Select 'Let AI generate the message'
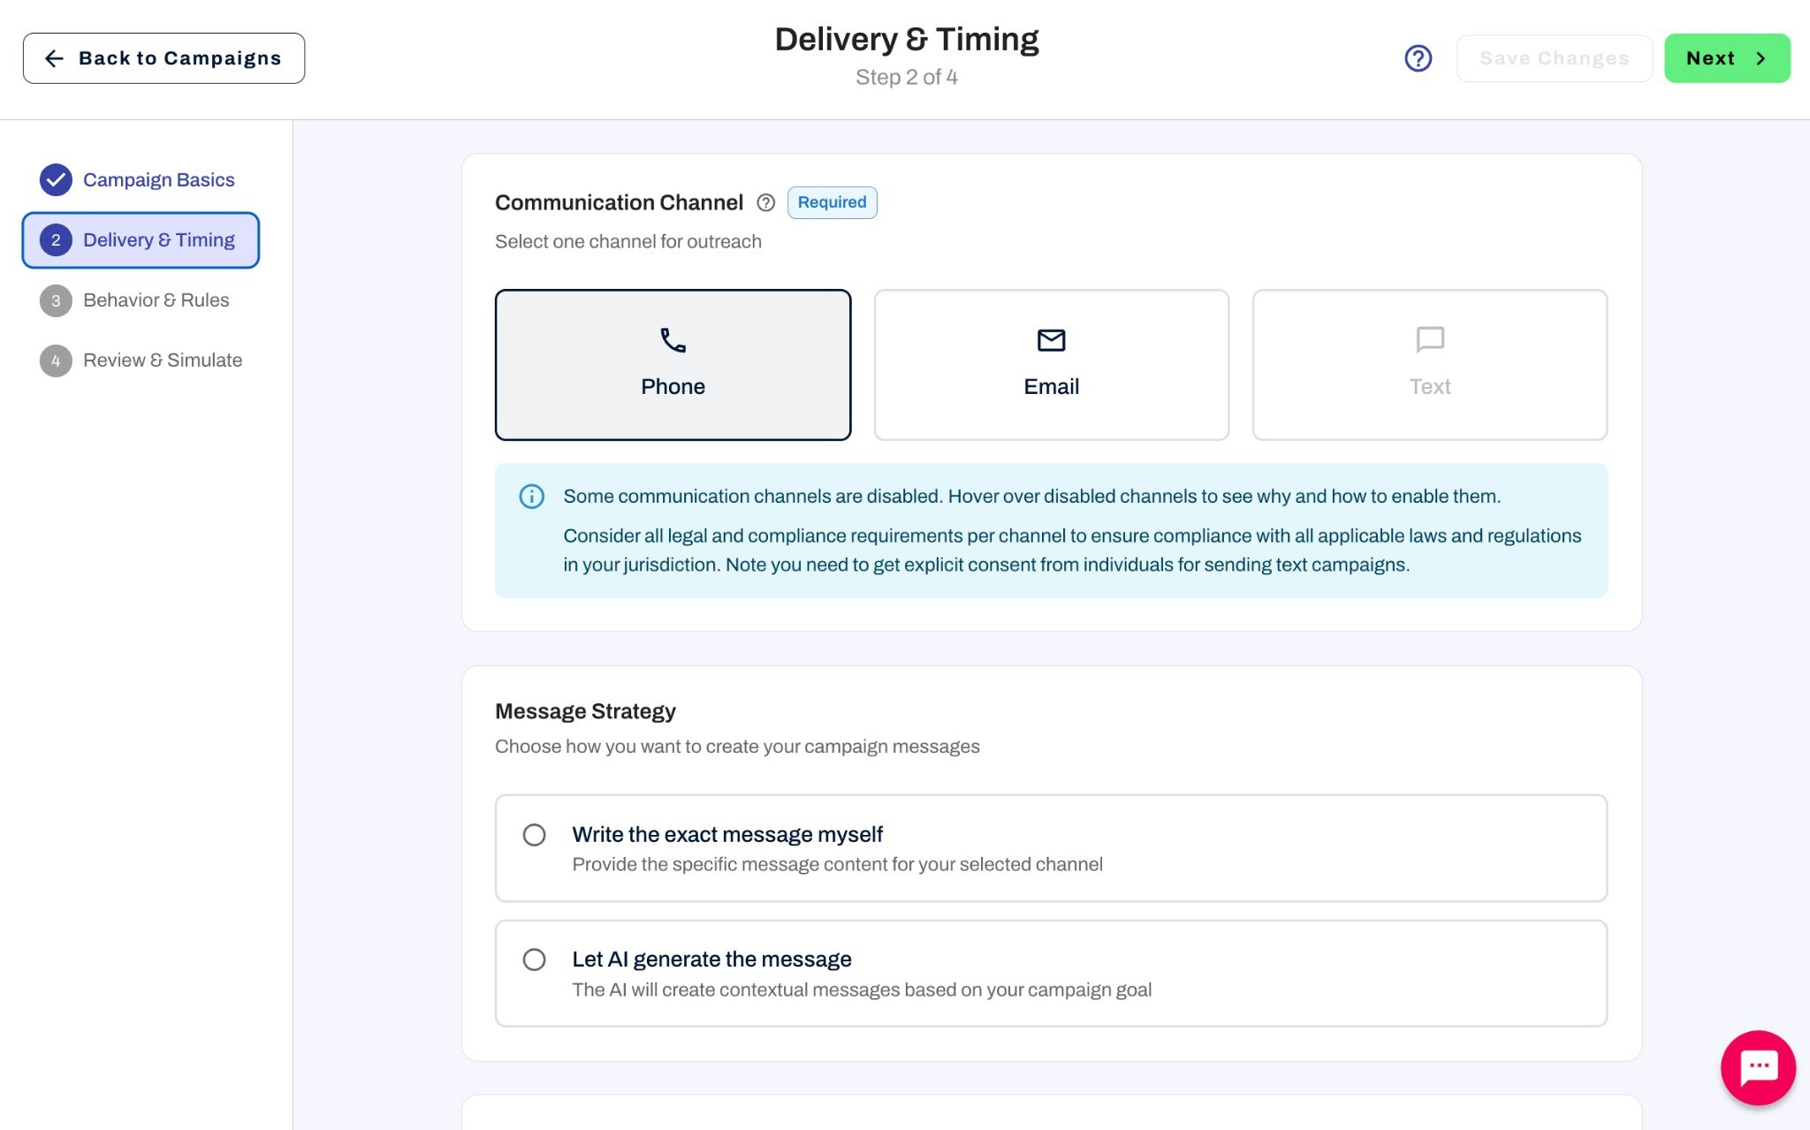The width and height of the screenshot is (1810, 1130). point(534,959)
